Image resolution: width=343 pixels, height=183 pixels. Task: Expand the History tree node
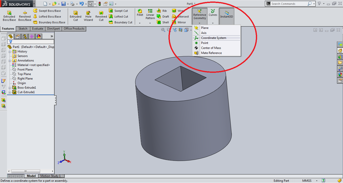[x=10, y=51]
